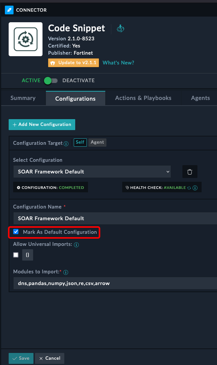
Task: Click the Configuration Name input field
Action: (115, 218)
